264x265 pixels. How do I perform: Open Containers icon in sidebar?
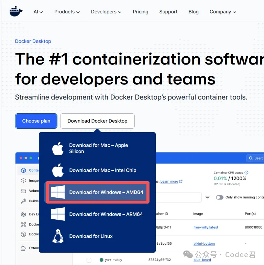point(23,170)
